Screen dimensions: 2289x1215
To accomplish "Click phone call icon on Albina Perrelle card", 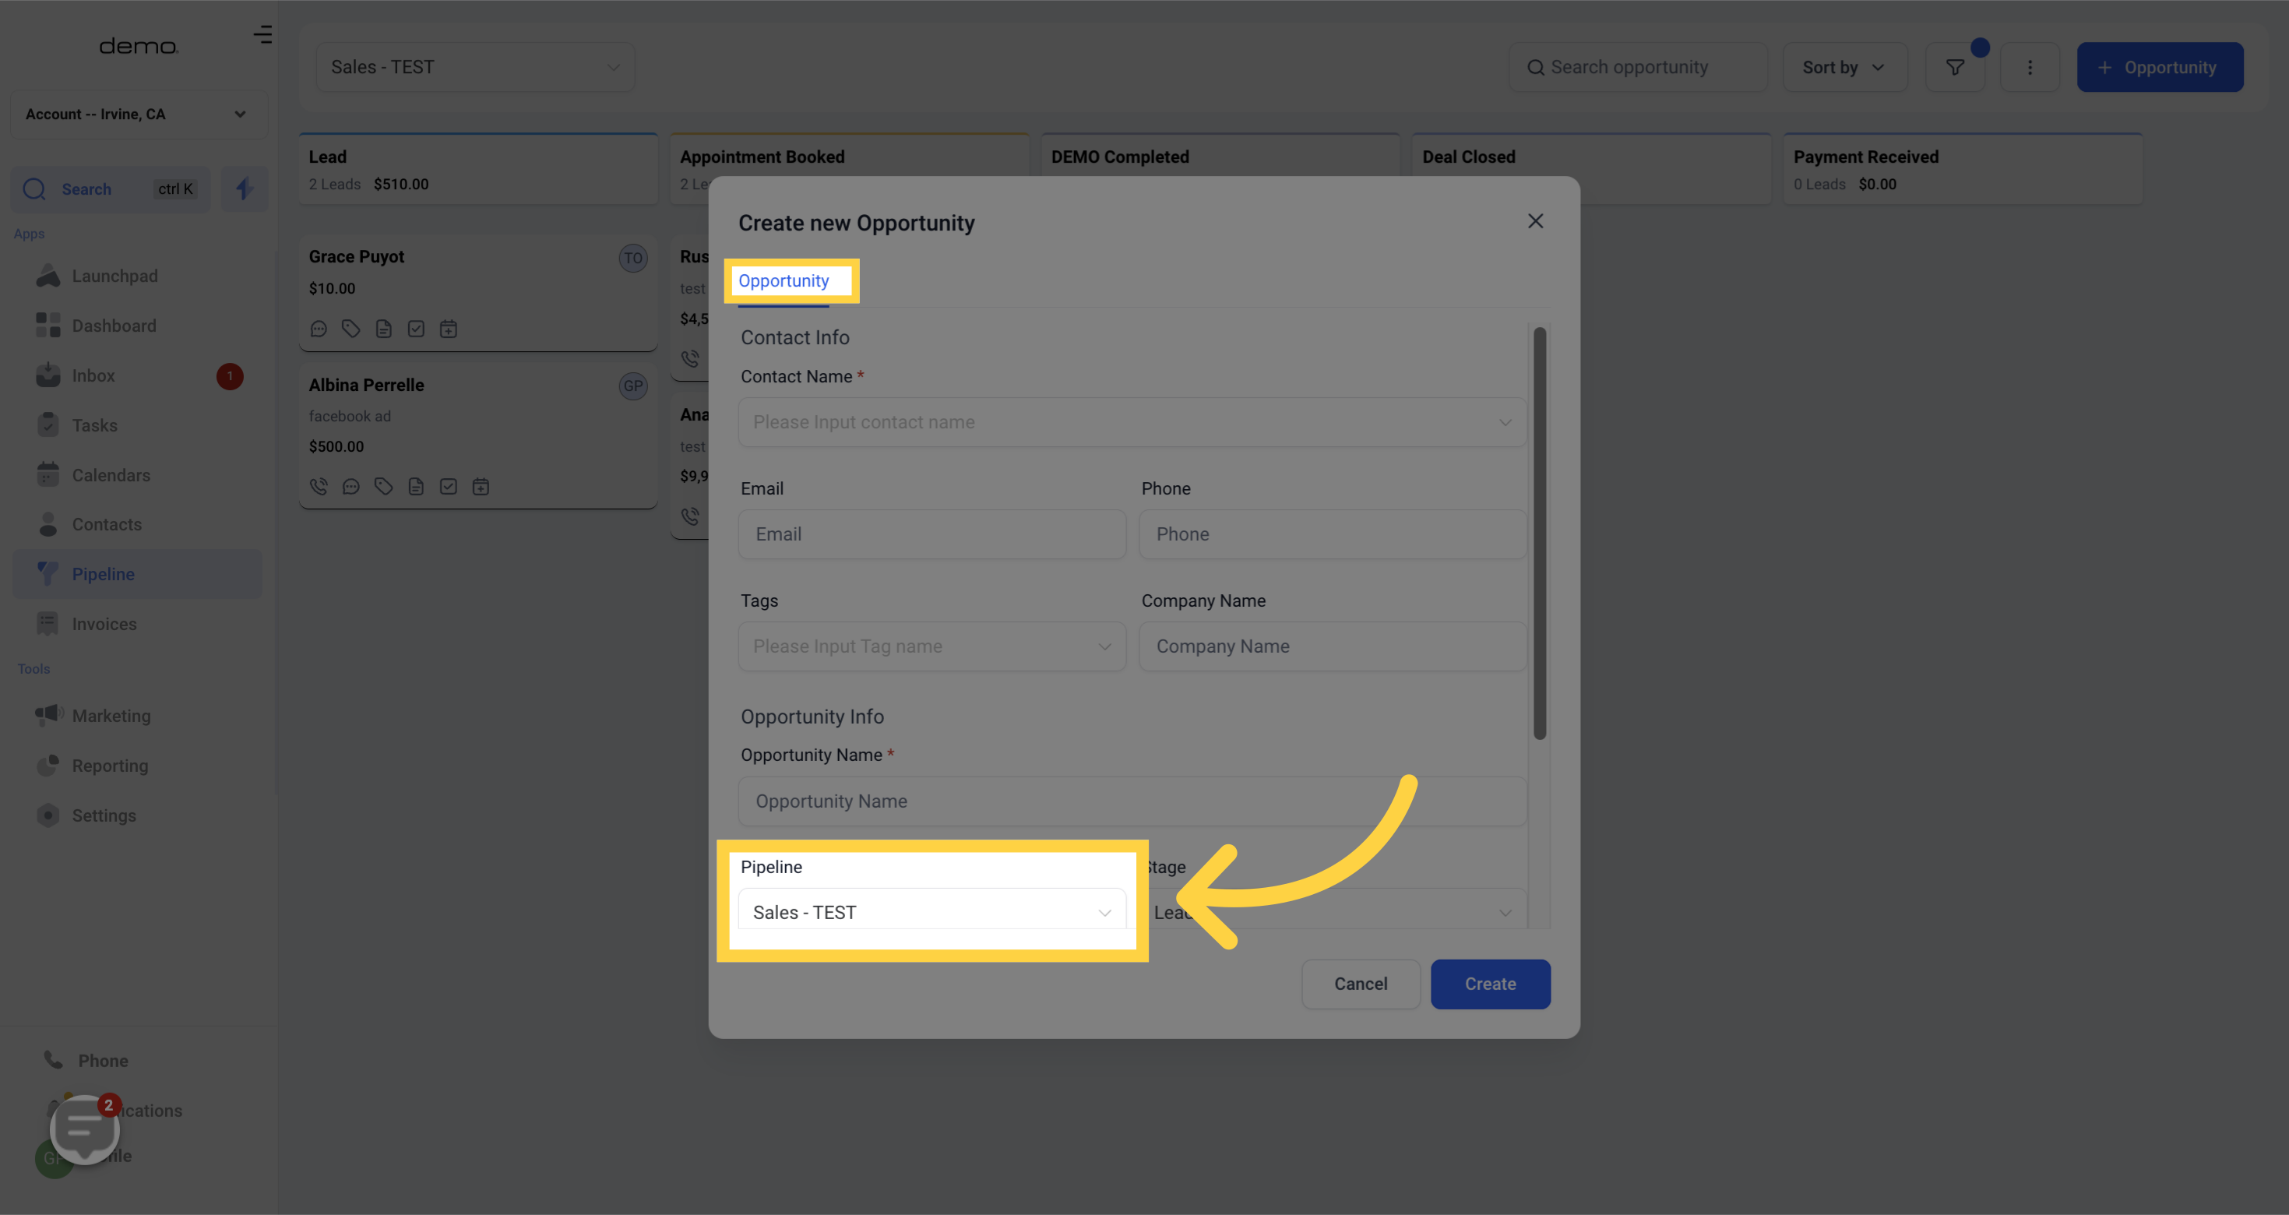I will [318, 486].
